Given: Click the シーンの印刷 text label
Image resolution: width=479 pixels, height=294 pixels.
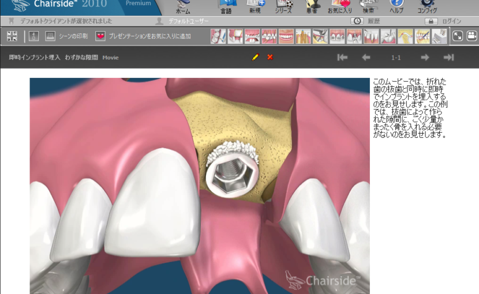Looking at the screenshot, I should click(73, 36).
